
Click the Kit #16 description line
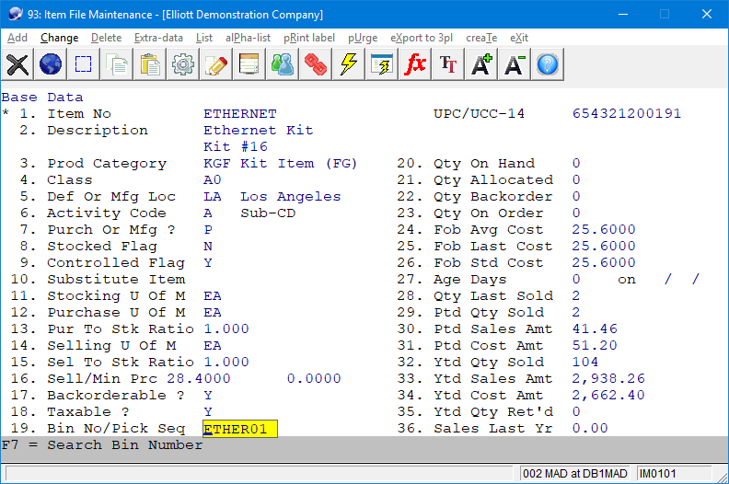(236, 147)
